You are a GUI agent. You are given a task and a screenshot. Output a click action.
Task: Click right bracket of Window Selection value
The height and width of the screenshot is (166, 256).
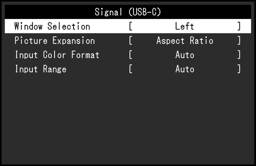[x=239, y=26]
